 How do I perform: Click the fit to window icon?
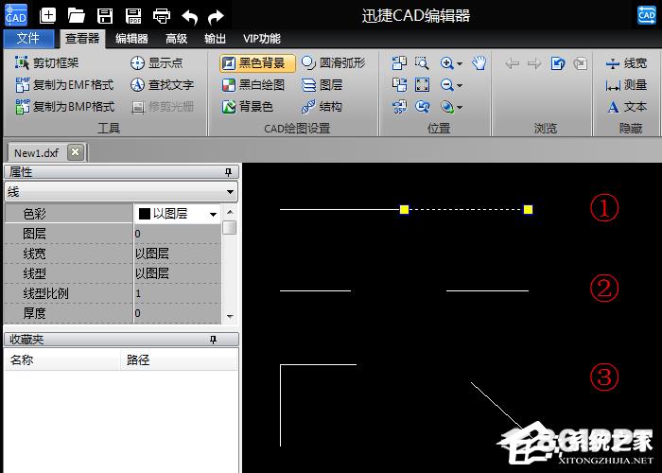422,85
